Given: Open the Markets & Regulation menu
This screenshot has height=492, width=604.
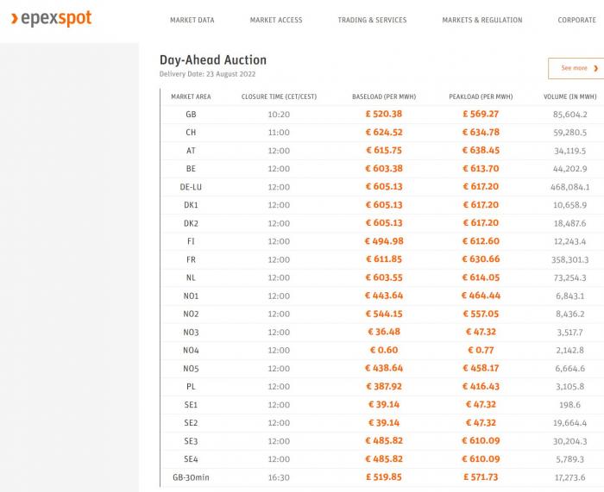Looking at the screenshot, I should click(x=481, y=20).
